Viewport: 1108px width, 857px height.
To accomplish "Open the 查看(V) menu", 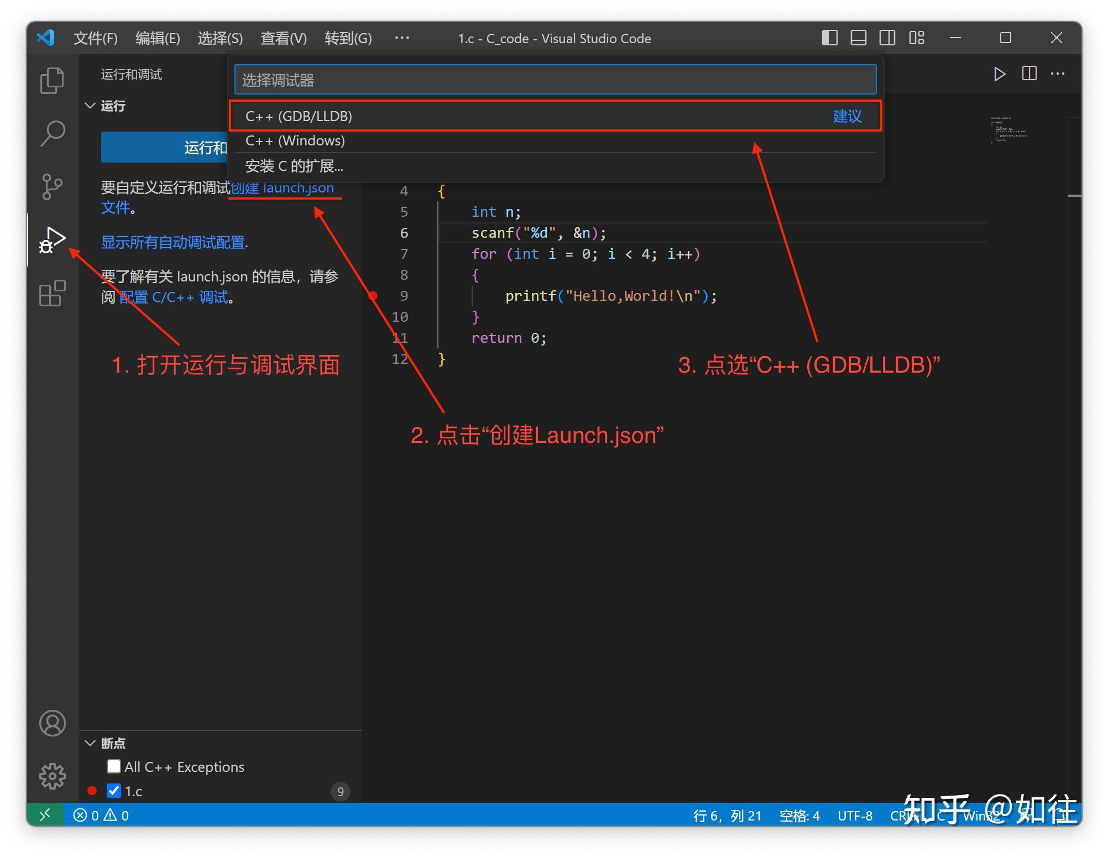I will coord(283,38).
